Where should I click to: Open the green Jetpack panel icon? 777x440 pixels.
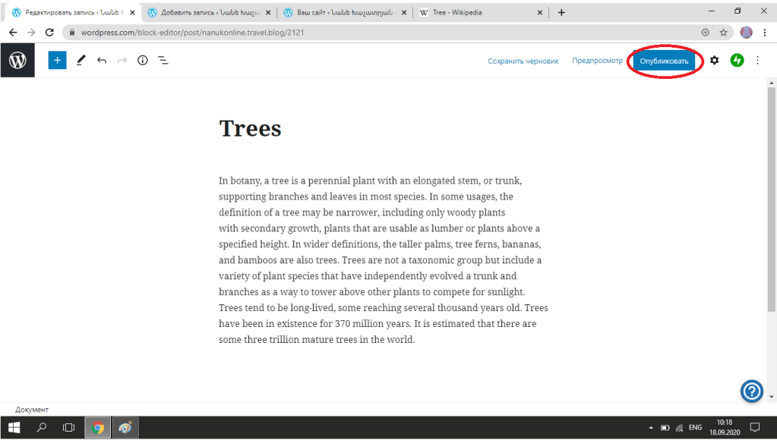pyautogui.click(x=737, y=61)
